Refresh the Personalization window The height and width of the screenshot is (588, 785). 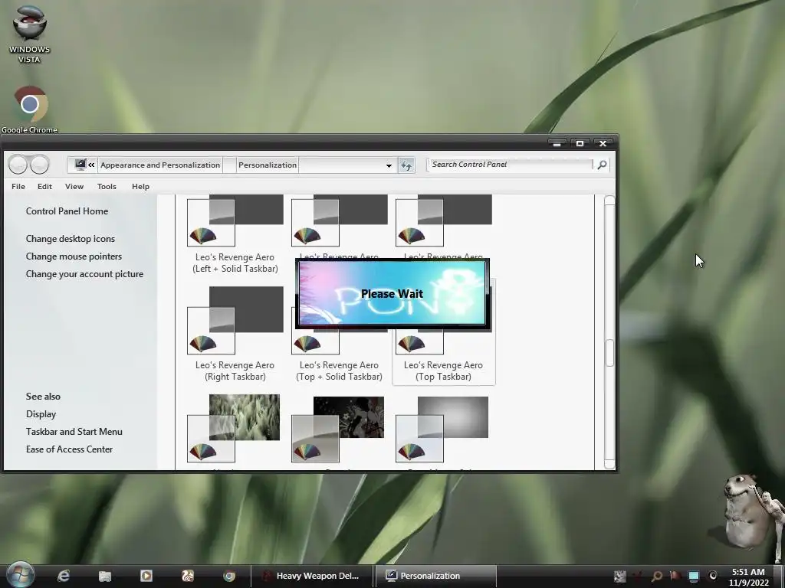pos(406,165)
